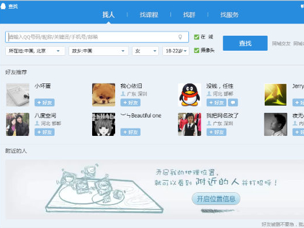Expand the 故乡 hometown dropdown
Screen dimensions: 304x228
[98, 51]
